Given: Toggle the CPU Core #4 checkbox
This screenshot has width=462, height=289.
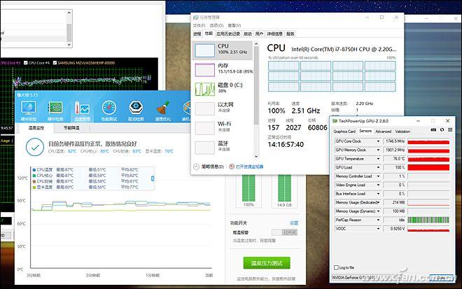Looking at the screenshot, I should [26, 63].
